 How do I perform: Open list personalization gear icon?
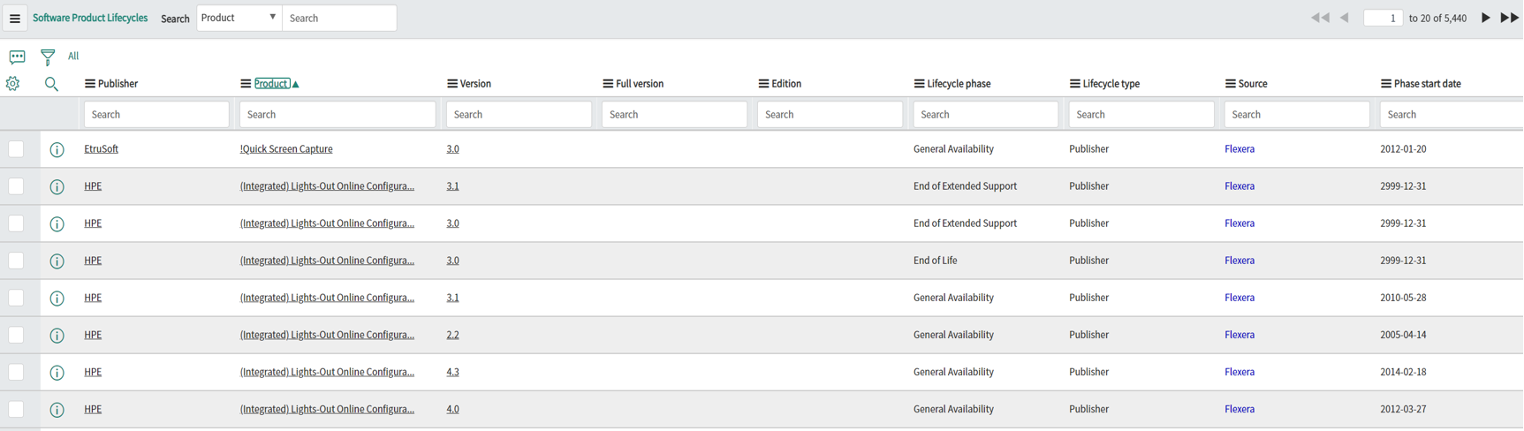(x=12, y=84)
